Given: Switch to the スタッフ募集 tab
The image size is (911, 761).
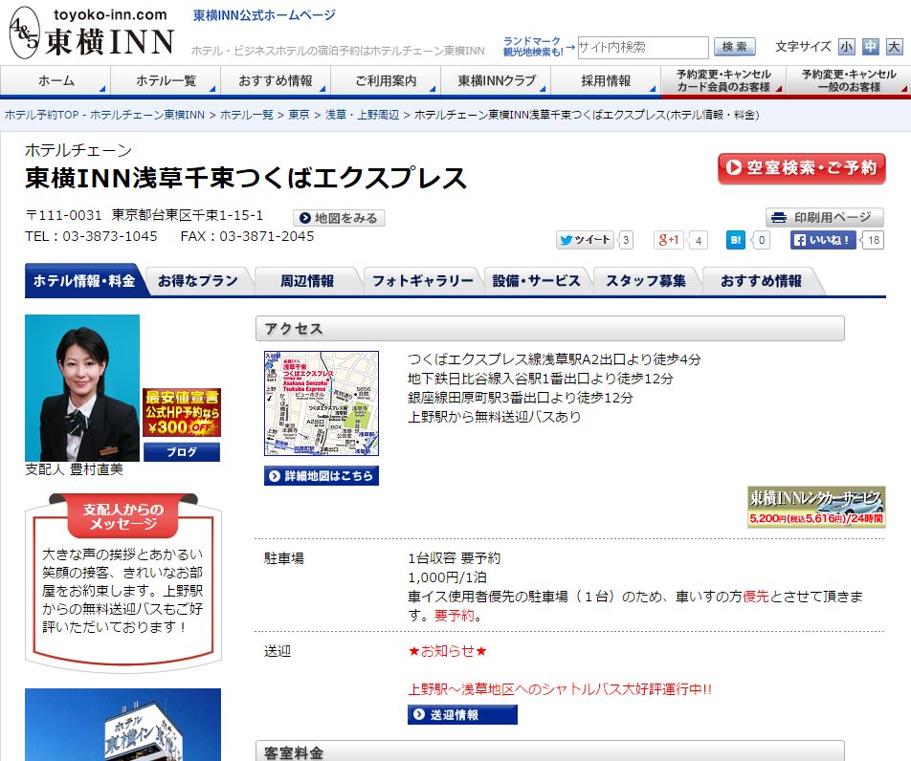Looking at the screenshot, I should (x=646, y=281).
